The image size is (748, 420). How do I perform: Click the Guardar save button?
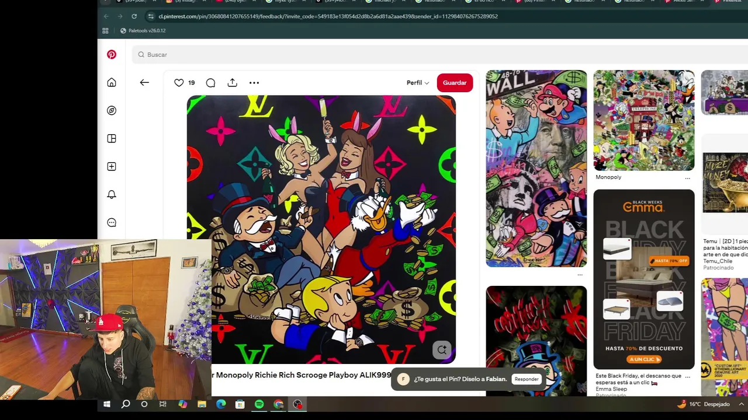455,83
